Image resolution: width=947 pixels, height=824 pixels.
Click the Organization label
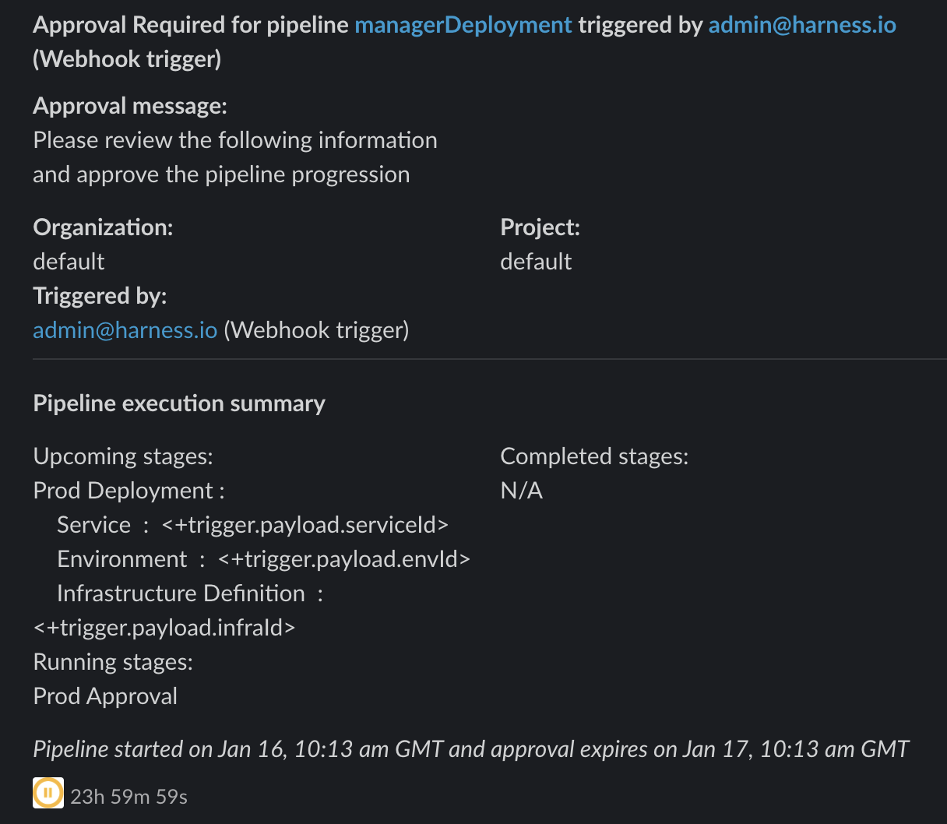[x=103, y=227]
